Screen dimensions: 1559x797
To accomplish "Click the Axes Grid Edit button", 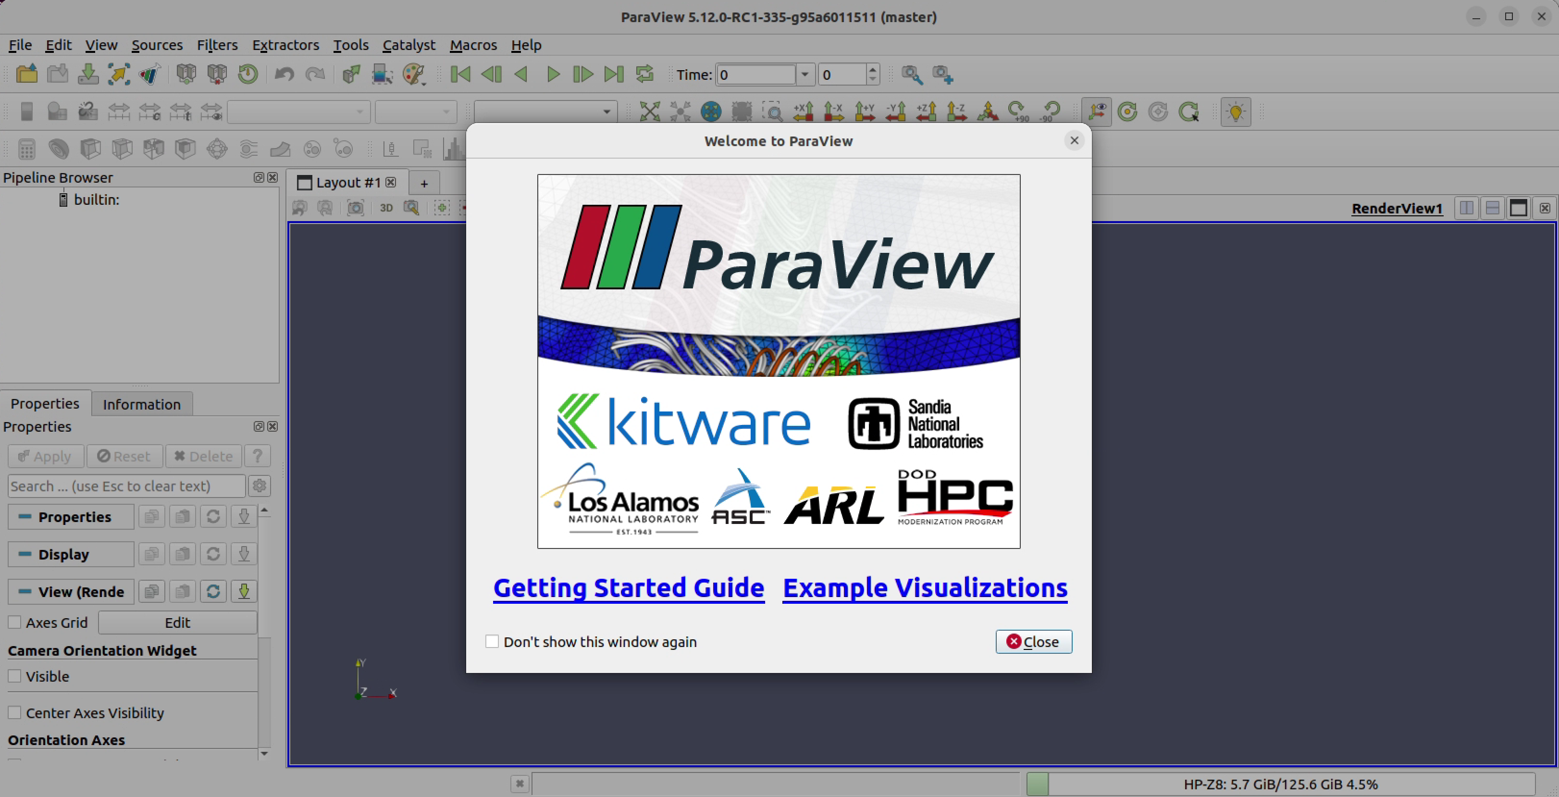I will point(177,622).
